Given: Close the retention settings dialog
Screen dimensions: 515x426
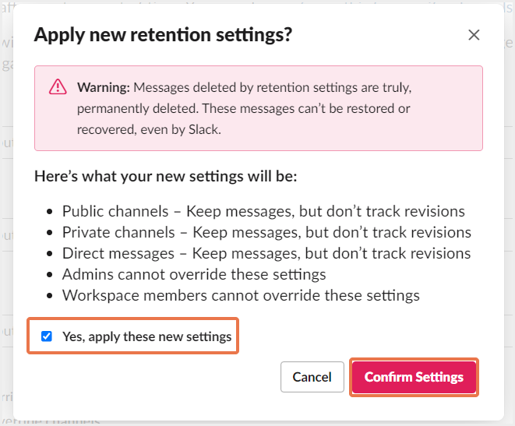Looking at the screenshot, I should coord(474,35).
